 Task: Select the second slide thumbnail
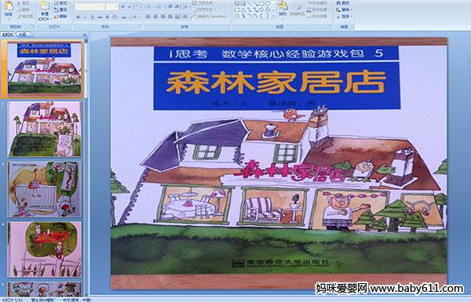tap(45, 129)
